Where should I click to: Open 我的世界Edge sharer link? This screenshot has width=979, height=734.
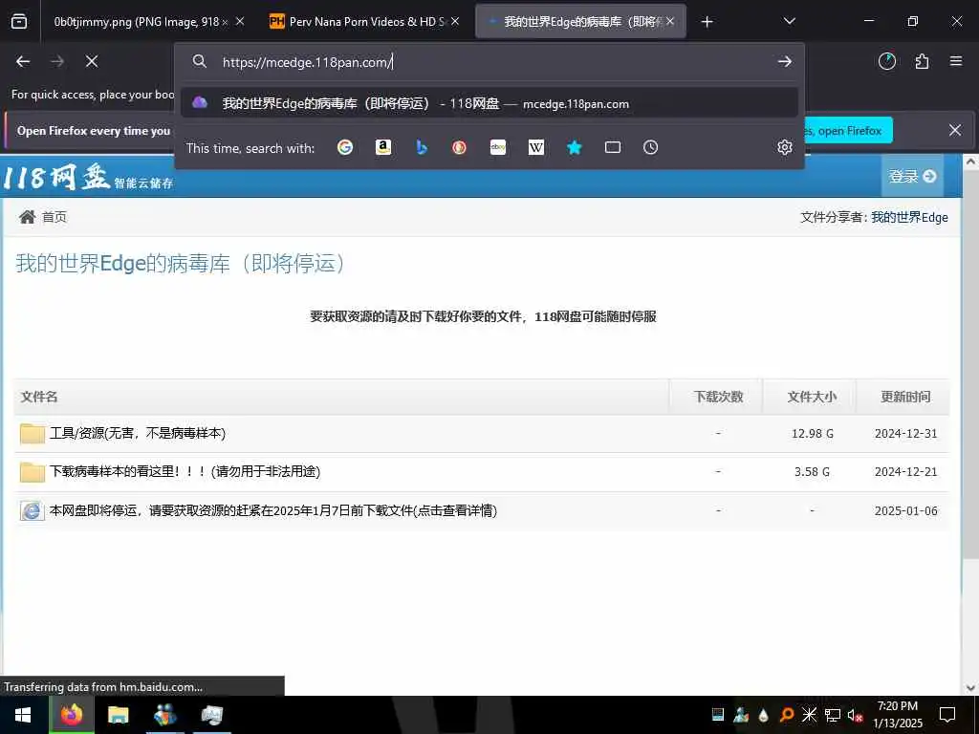(909, 217)
